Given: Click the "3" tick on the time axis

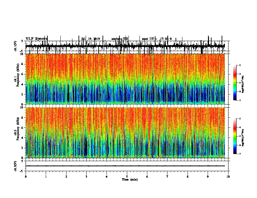Looking at the screenshot, I should [x=86, y=177].
